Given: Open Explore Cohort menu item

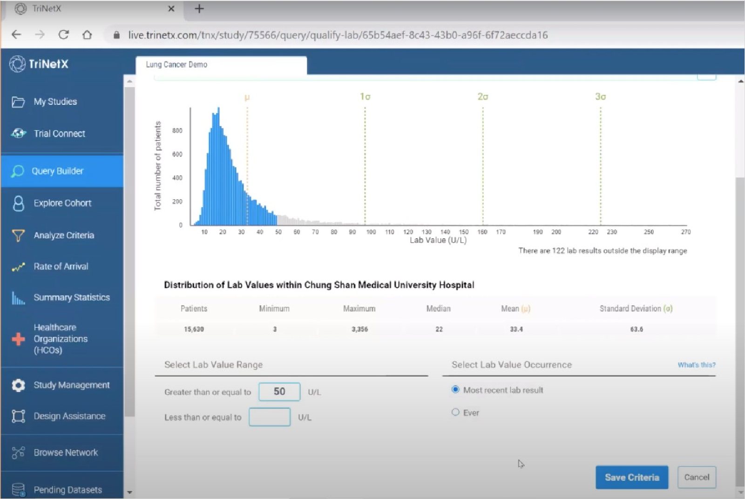Looking at the screenshot, I should (x=62, y=203).
